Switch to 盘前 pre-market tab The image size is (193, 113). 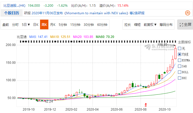tap(6, 25)
